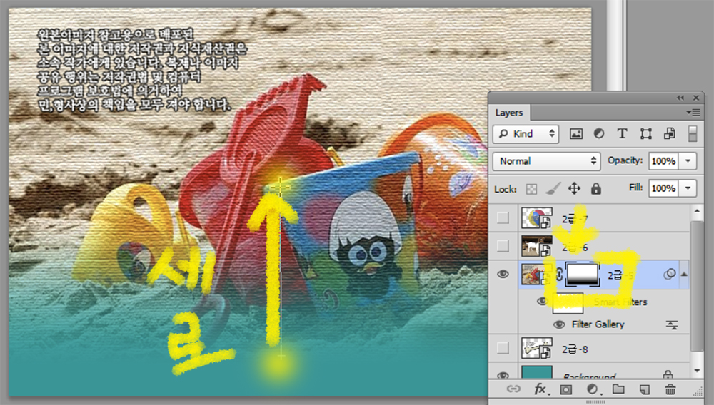Click the Filter Gallery entry
Viewport: 714px width, 405px height.
coord(598,324)
